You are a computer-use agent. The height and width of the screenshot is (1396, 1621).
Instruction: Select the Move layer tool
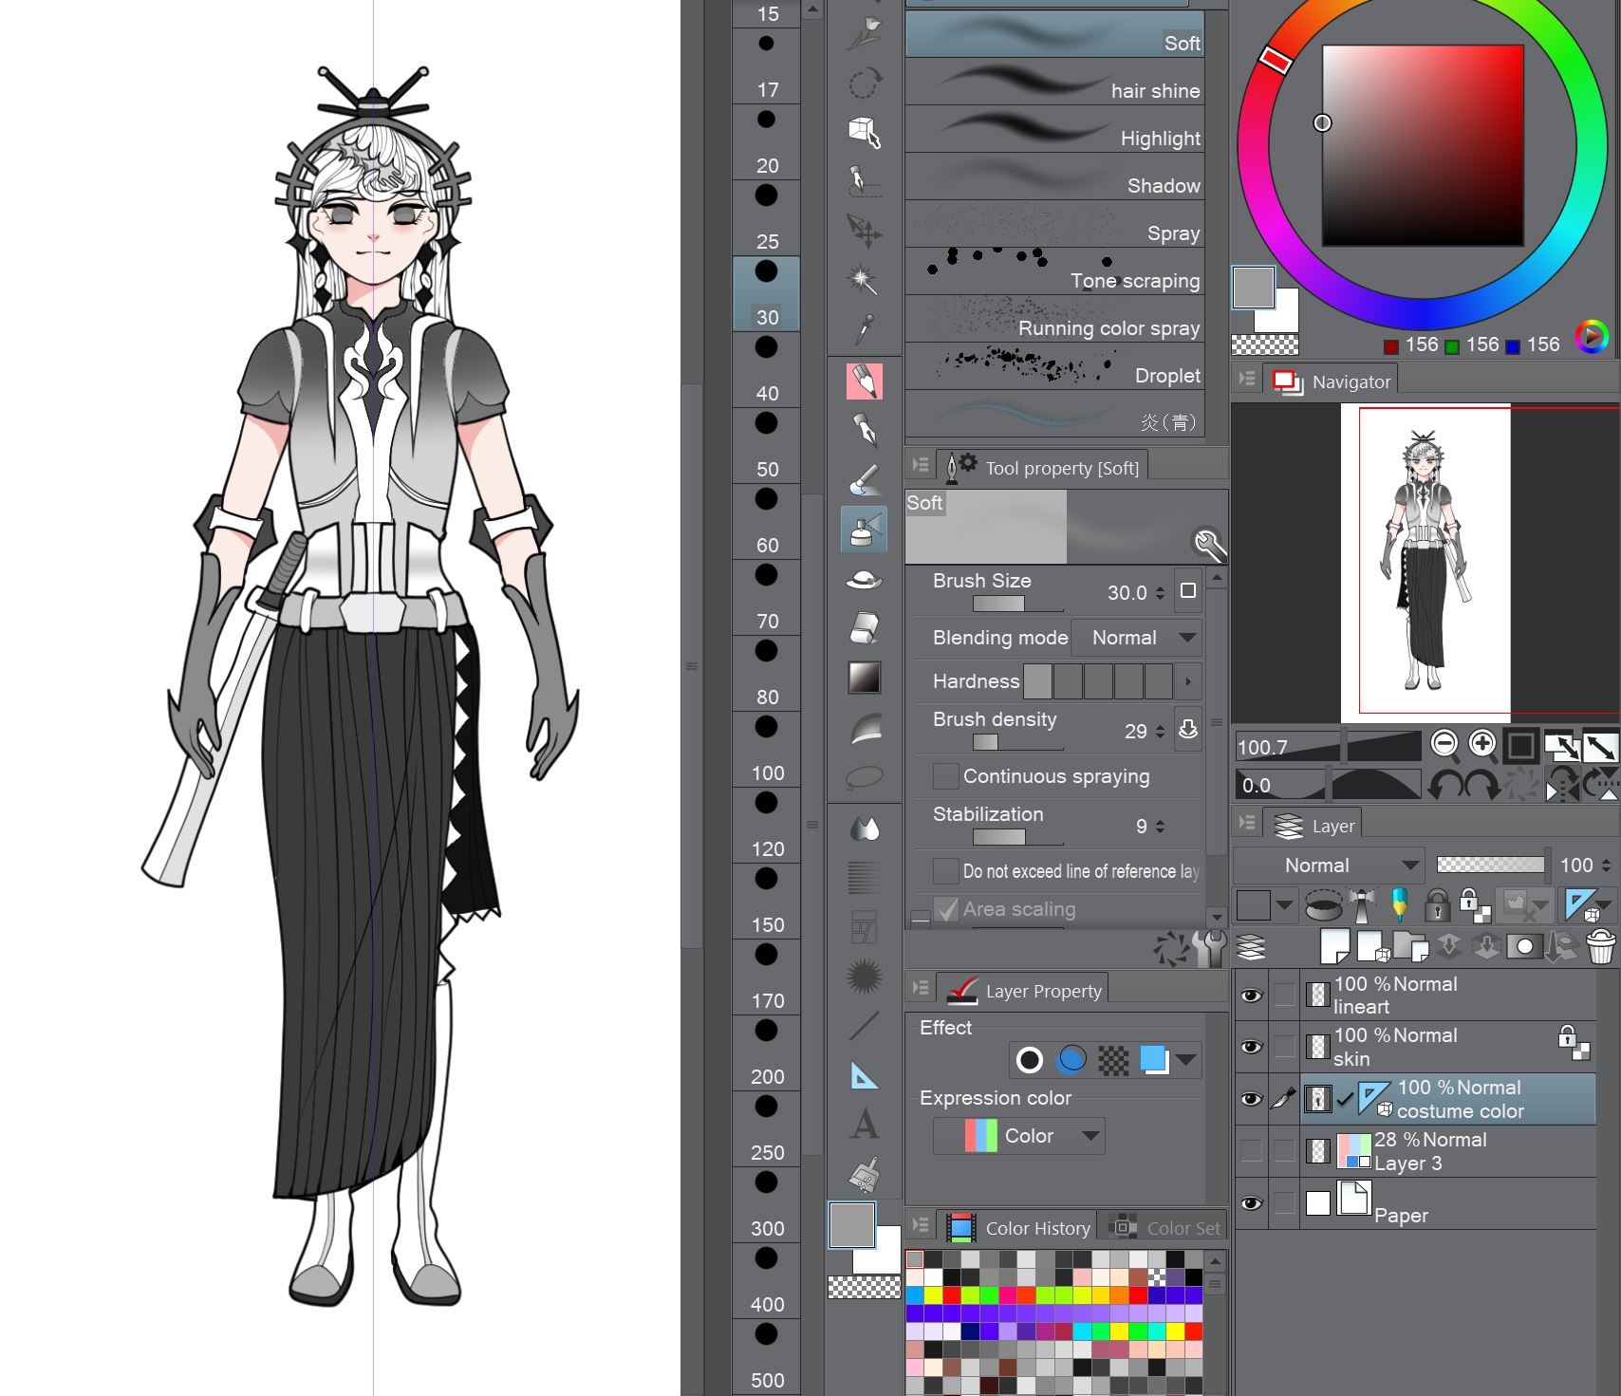tap(864, 230)
